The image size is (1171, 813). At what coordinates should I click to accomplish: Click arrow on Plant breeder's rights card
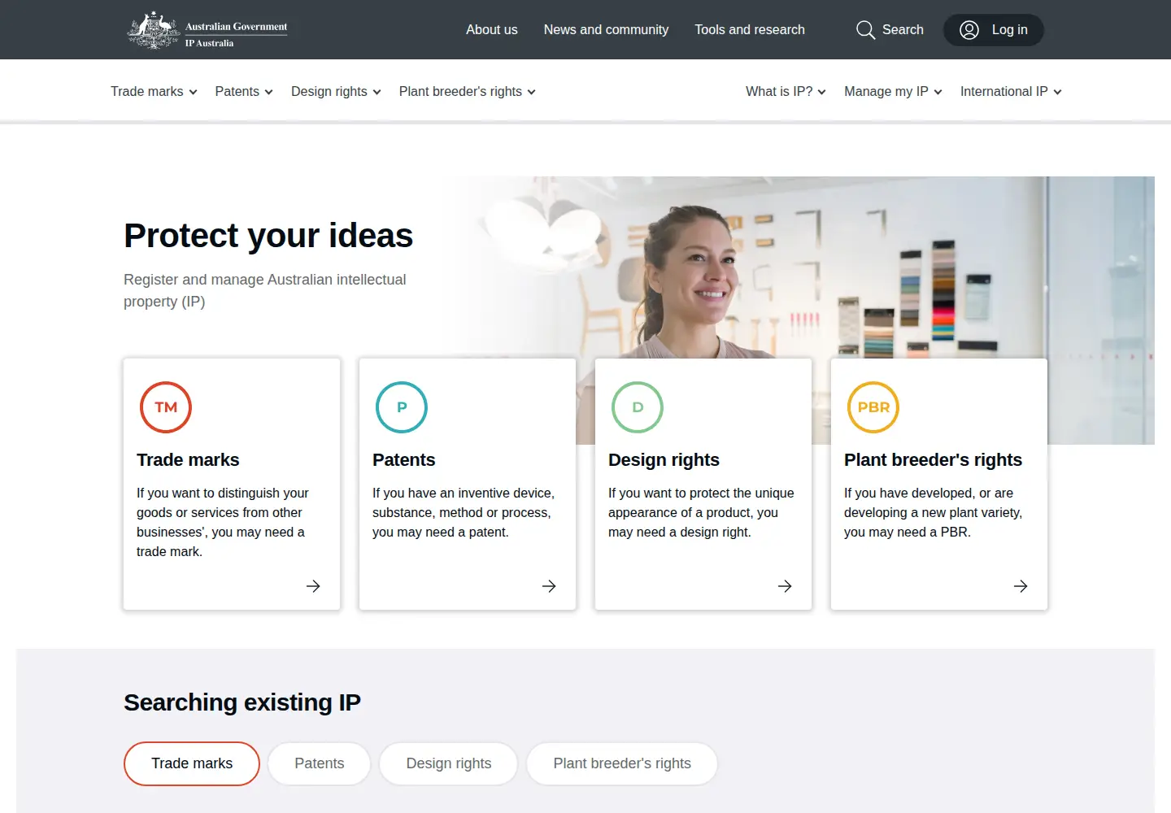1021,586
